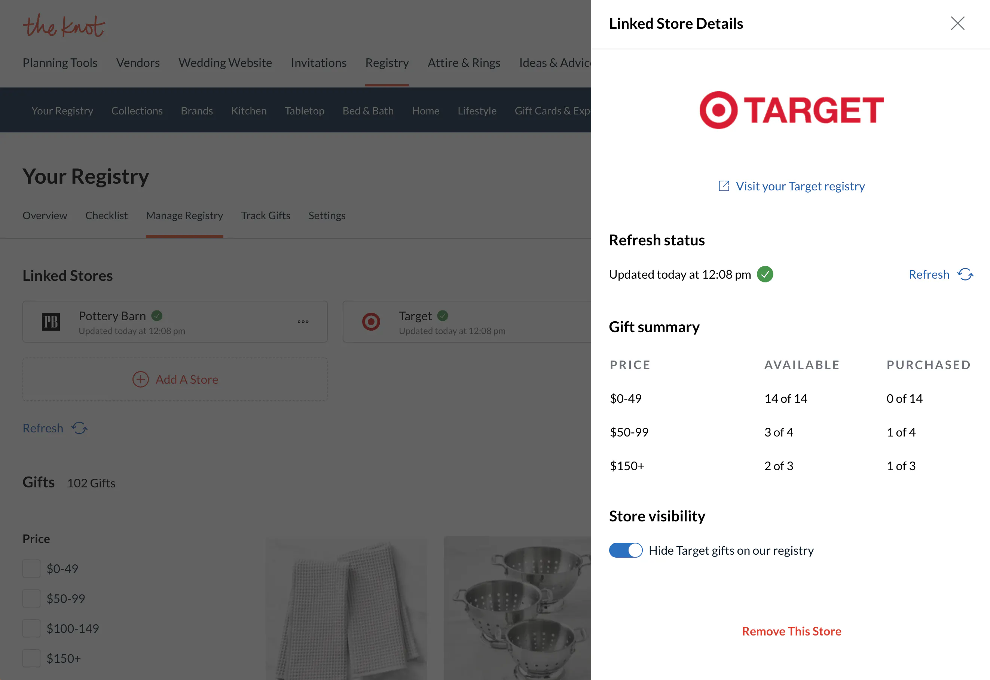Check the $0-49 price filter
This screenshot has height=680, width=990.
coord(31,569)
